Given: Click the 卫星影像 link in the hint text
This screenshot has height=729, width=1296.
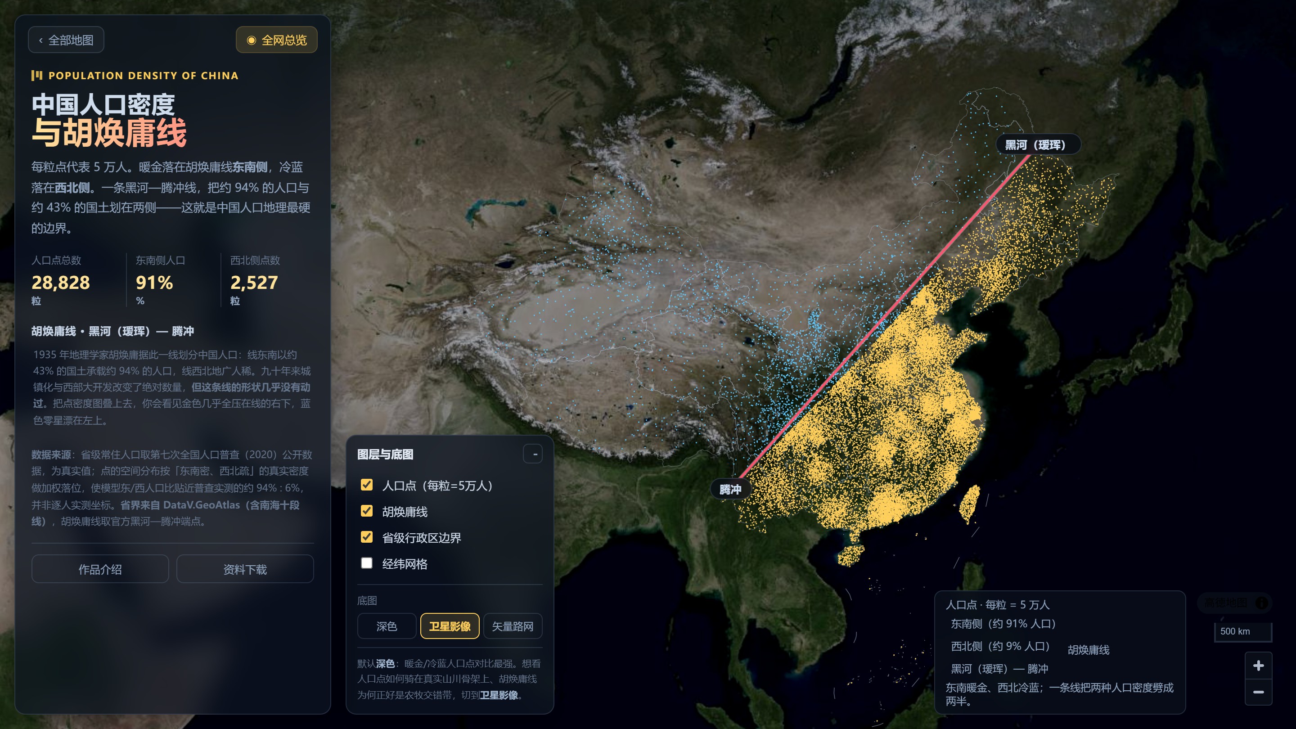Looking at the screenshot, I should (x=499, y=695).
